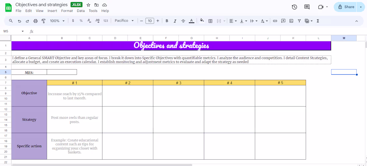This screenshot has width=367, height=166.
Task: Open the Google Sheets home icon
Action: [x=8, y=8]
